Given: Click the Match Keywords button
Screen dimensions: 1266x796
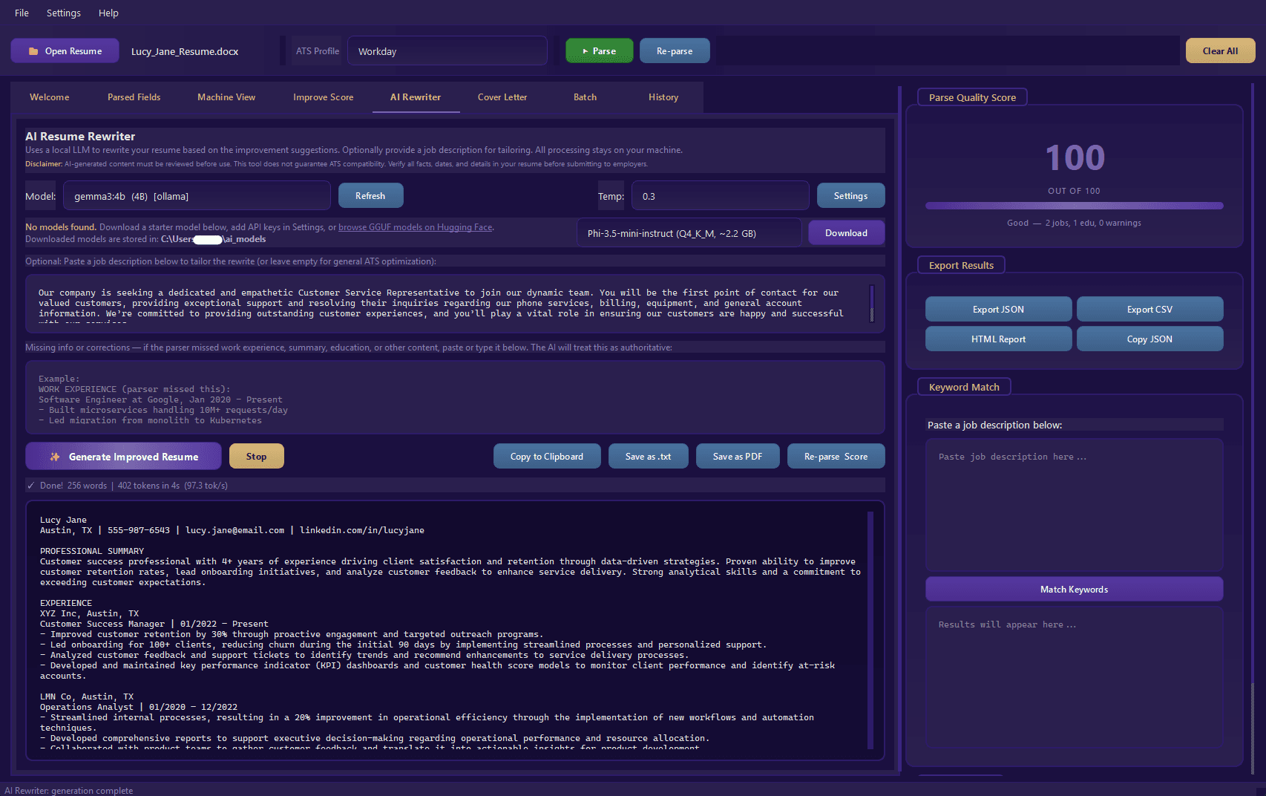Looking at the screenshot, I should coord(1074,590).
